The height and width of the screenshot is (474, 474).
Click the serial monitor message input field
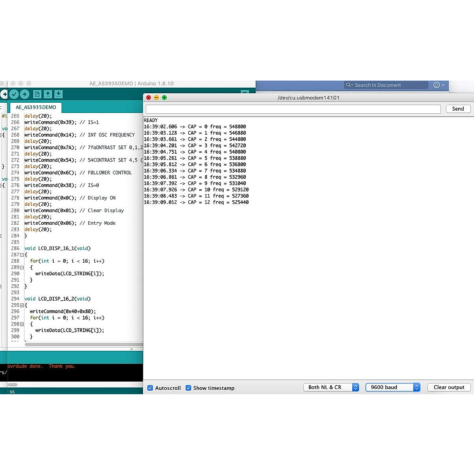pyautogui.click(x=293, y=109)
